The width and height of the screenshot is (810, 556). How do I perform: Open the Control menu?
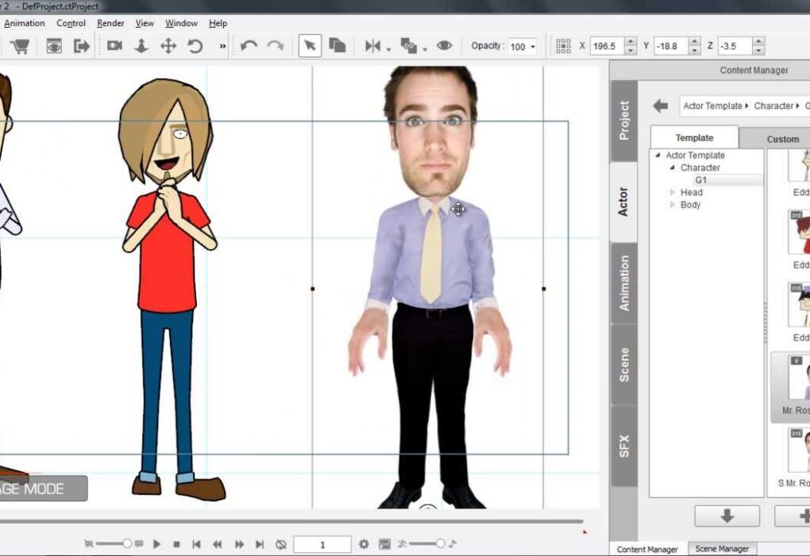coord(71,23)
